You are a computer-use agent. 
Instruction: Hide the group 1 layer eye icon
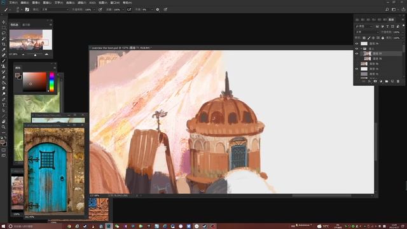[357, 48]
